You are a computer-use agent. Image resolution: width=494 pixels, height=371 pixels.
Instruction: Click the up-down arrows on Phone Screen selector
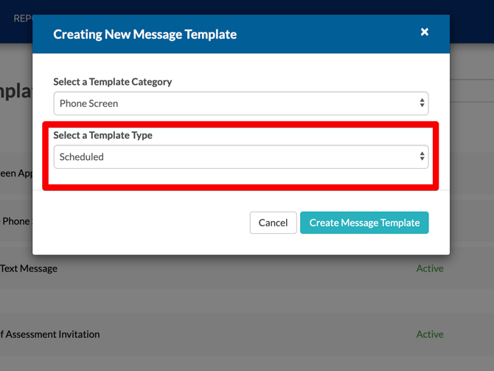pyautogui.click(x=422, y=103)
